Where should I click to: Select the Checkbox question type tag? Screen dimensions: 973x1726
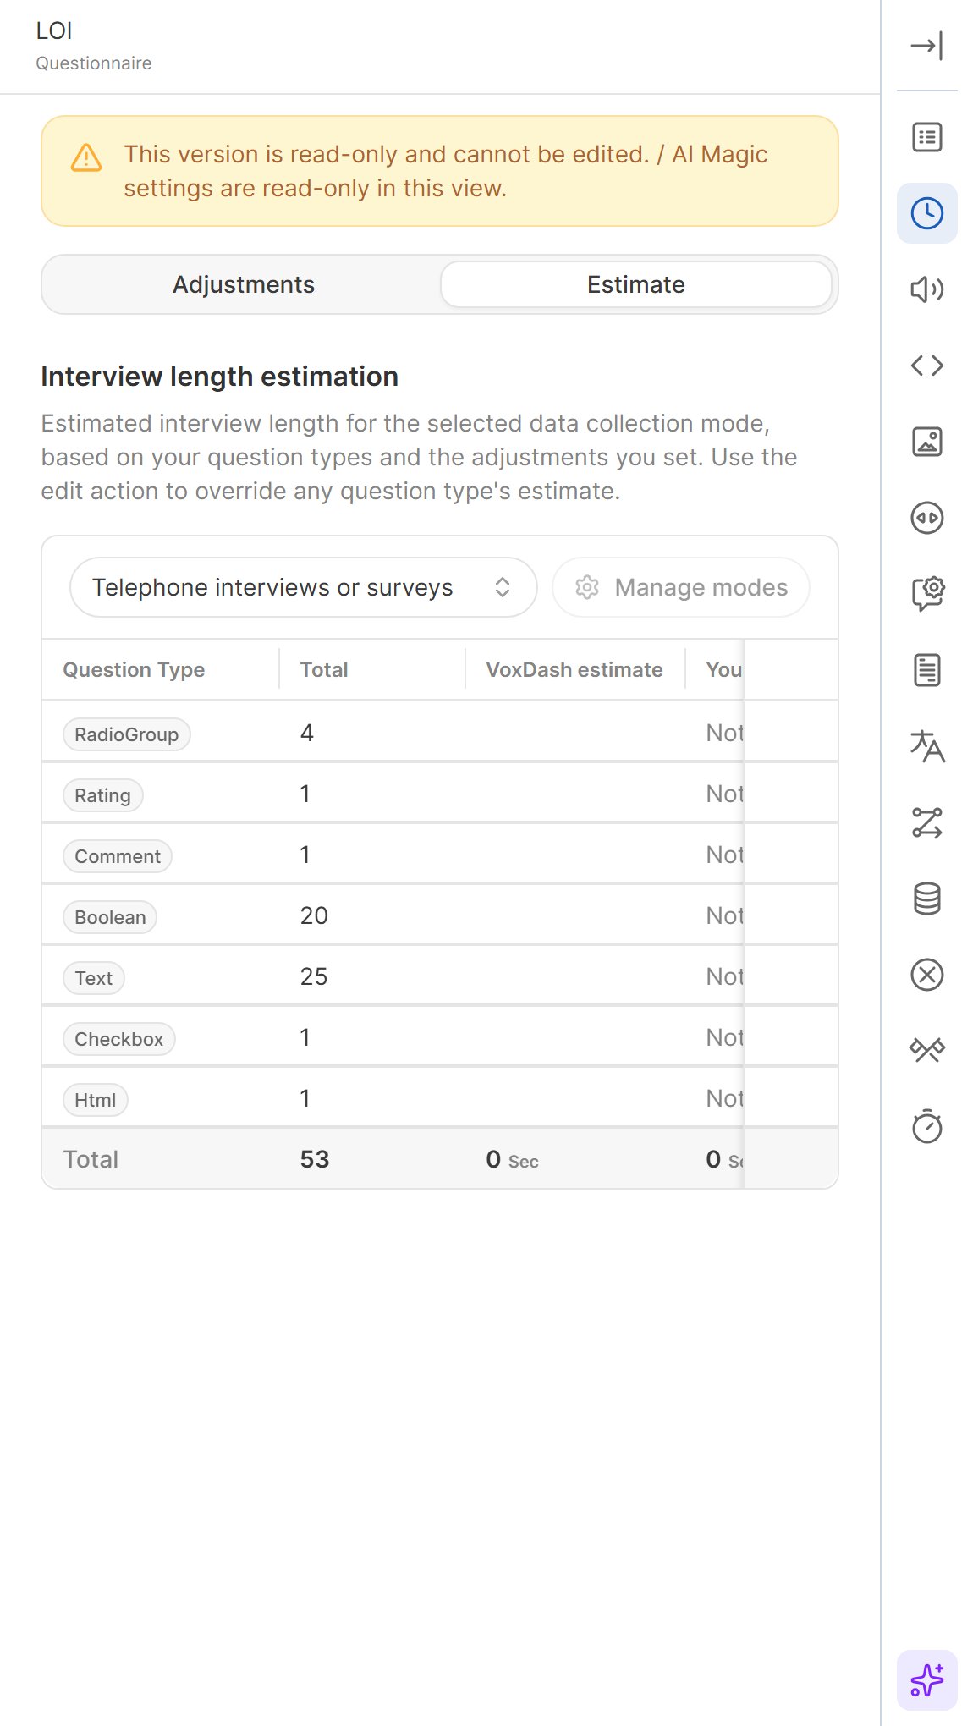[119, 1039]
